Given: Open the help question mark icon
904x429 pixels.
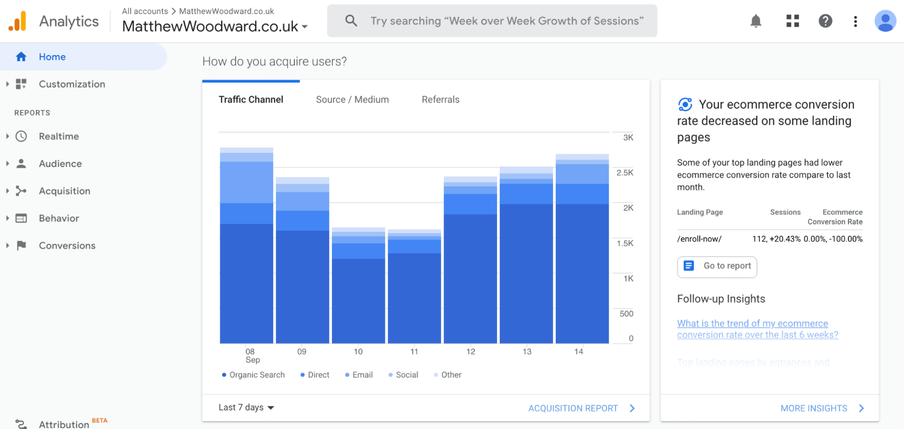Looking at the screenshot, I should click(x=825, y=21).
